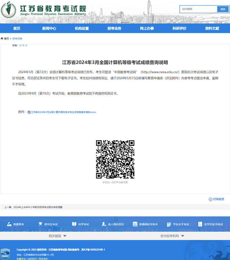Click the Word document icon beside the attachment
The height and width of the screenshot is (260, 230).
point(29,112)
